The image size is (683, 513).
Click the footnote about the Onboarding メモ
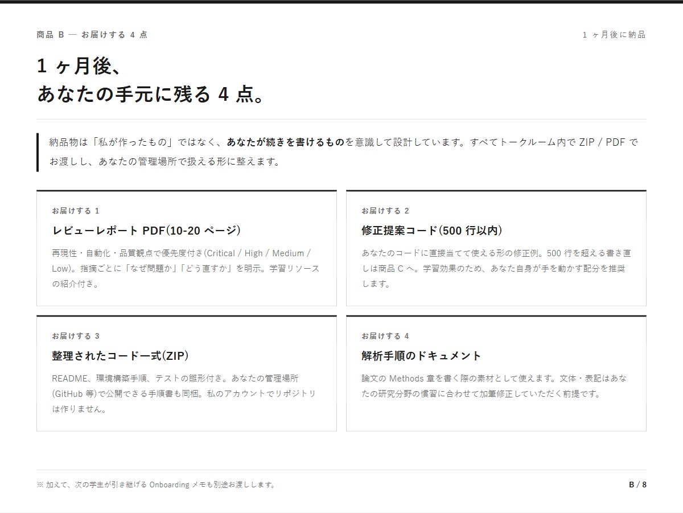[x=156, y=485]
